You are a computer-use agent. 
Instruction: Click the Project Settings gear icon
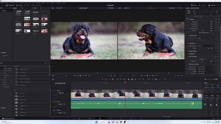coord(218,118)
